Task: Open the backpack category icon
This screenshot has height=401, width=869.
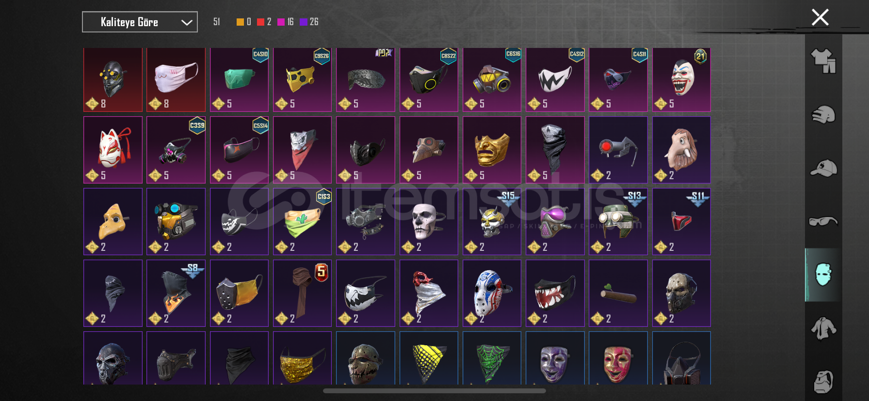Action: tap(823, 382)
